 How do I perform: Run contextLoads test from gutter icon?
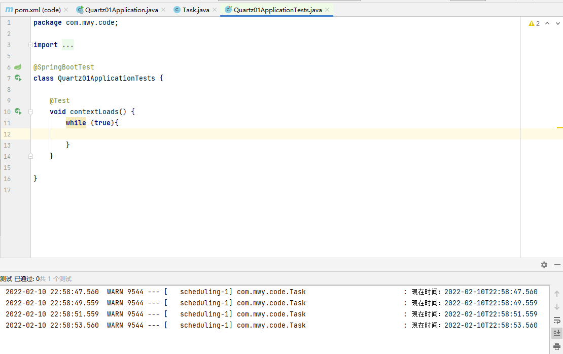click(18, 111)
